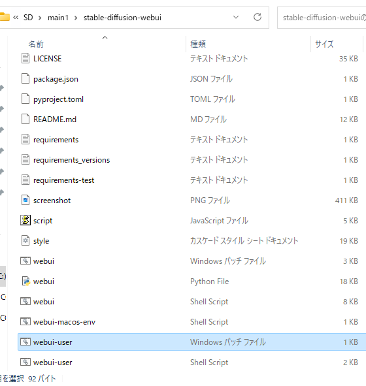Select the webui-macos-env file name
The height and width of the screenshot is (386, 366).
[x=64, y=322]
